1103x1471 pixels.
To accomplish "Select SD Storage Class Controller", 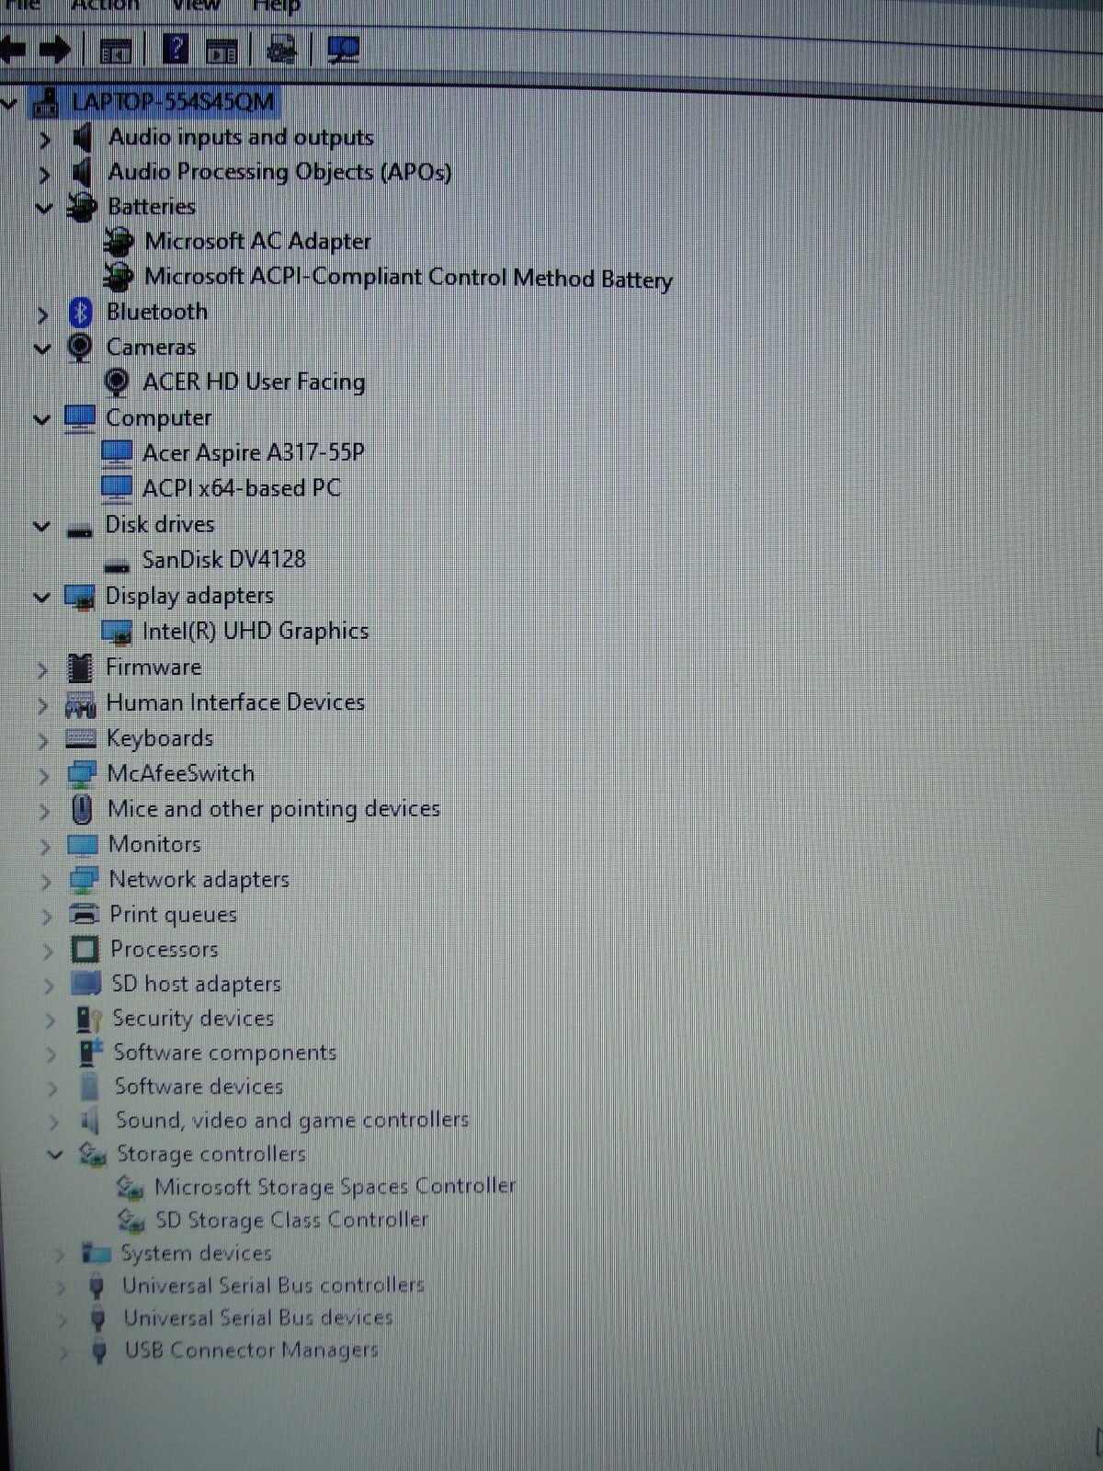I will pyautogui.click(x=291, y=1220).
